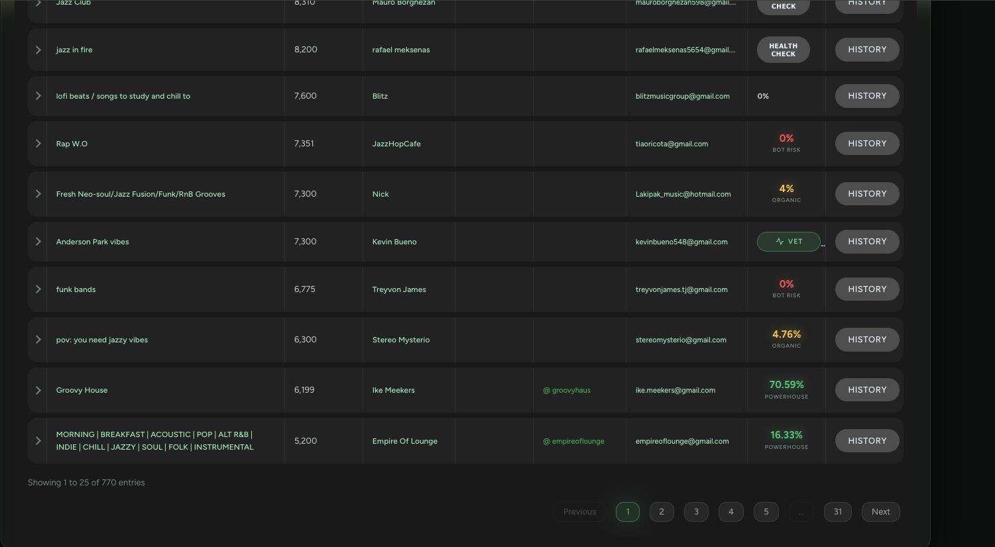Open History for jazz in fire
Image resolution: width=995 pixels, height=547 pixels.
click(867, 50)
